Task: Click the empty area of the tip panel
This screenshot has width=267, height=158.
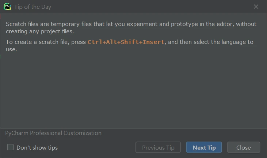Action: coord(133,91)
